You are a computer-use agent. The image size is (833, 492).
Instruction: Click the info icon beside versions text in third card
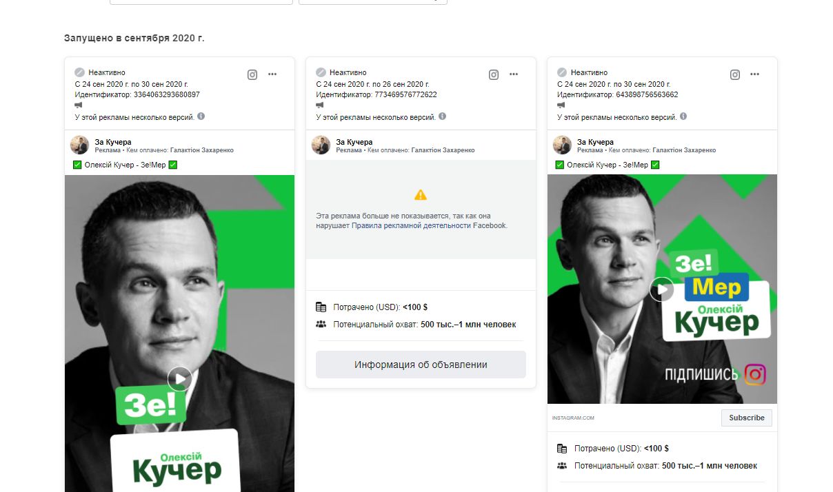[x=684, y=116]
